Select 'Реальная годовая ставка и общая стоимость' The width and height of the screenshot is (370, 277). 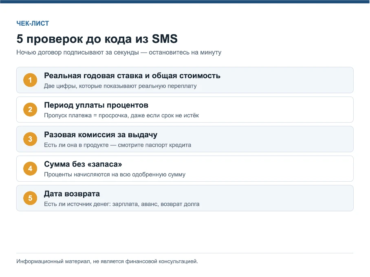tap(132, 75)
